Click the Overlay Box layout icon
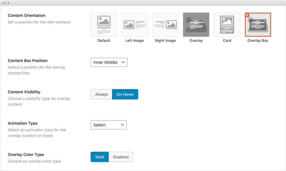This screenshot has height=171, width=286. [258, 25]
